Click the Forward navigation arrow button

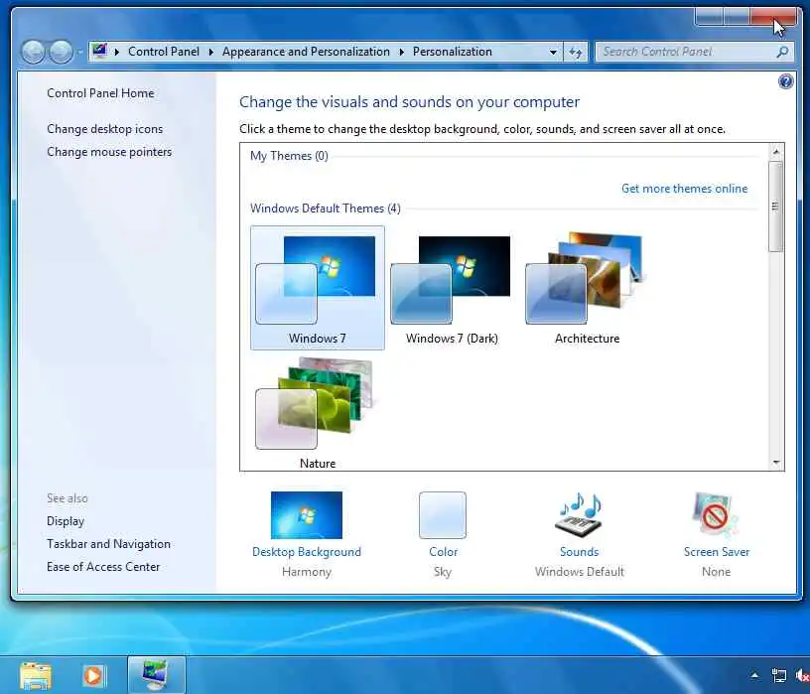(x=61, y=52)
